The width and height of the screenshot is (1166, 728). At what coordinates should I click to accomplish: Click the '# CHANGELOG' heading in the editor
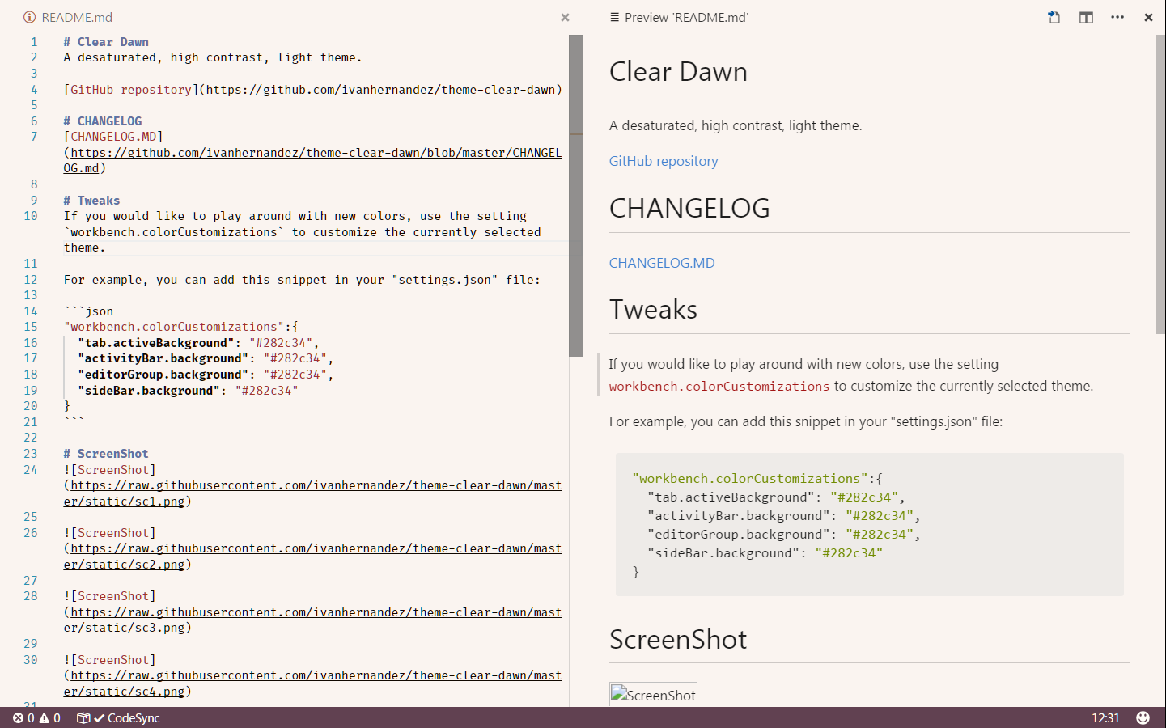[103, 121]
